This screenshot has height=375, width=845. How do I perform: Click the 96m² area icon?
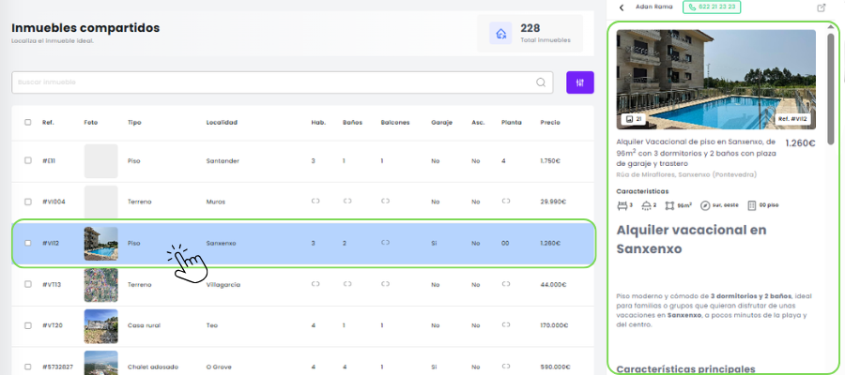pyautogui.click(x=669, y=205)
